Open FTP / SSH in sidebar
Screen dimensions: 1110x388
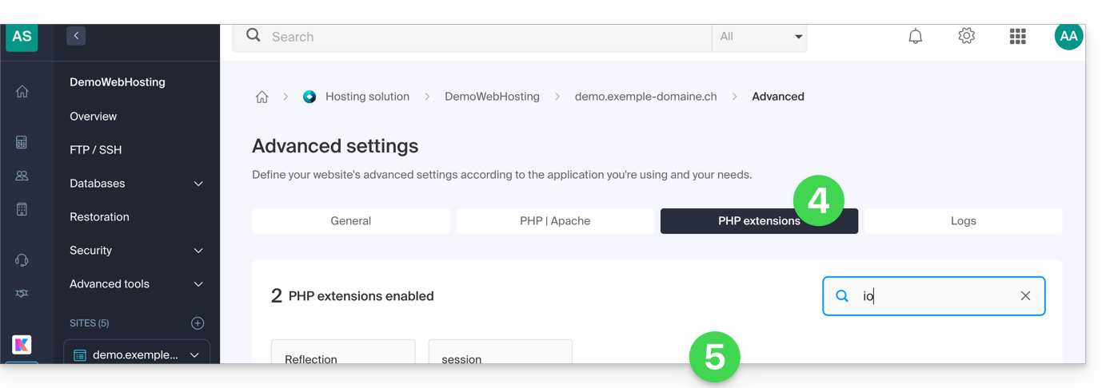coord(96,150)
